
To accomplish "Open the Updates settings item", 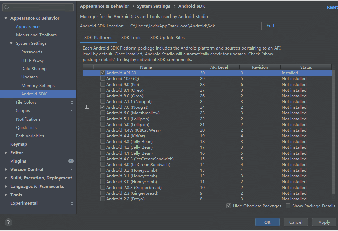I will point(29,77).
